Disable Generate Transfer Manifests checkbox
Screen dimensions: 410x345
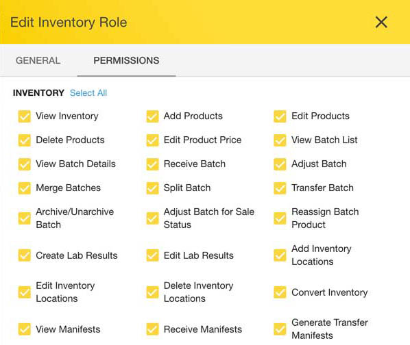pyautogui.click(x=280, y=329)
